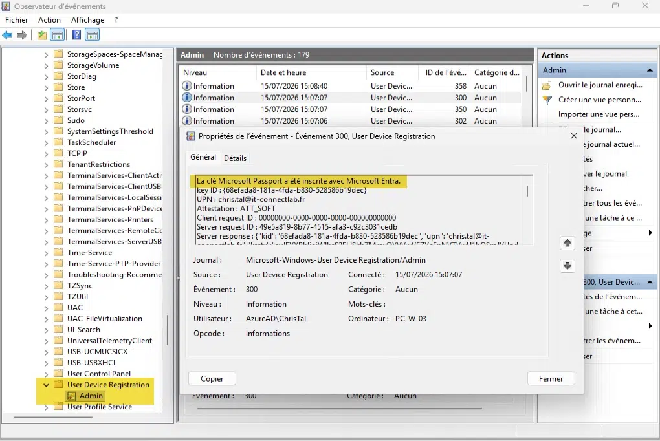Viewport: 660px width, 441px height.
Task: Click the tree pane horizontal scrollbar
Action: click(x=52, y=418)
